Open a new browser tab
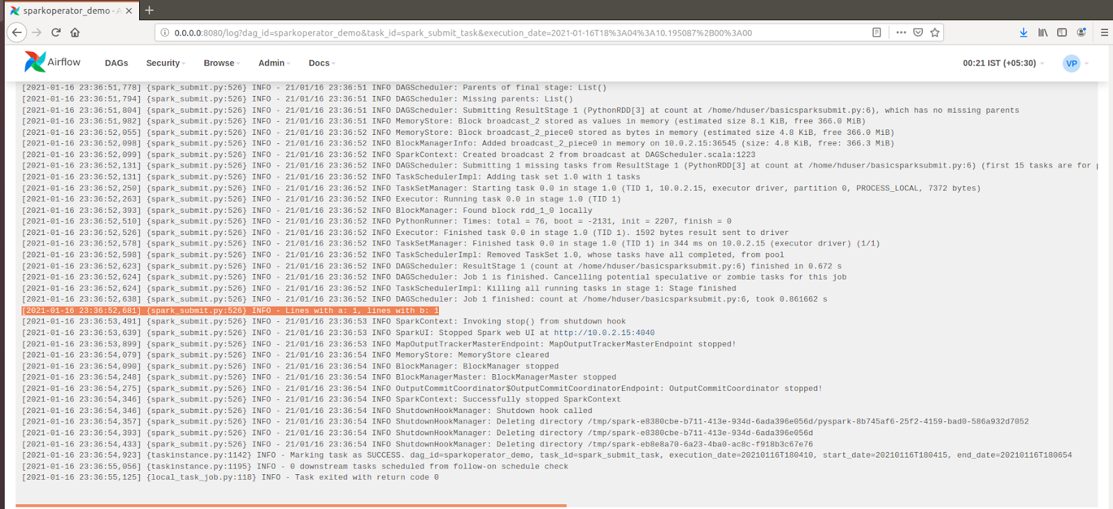This screenshot has width=1113, height=509. 149,10
